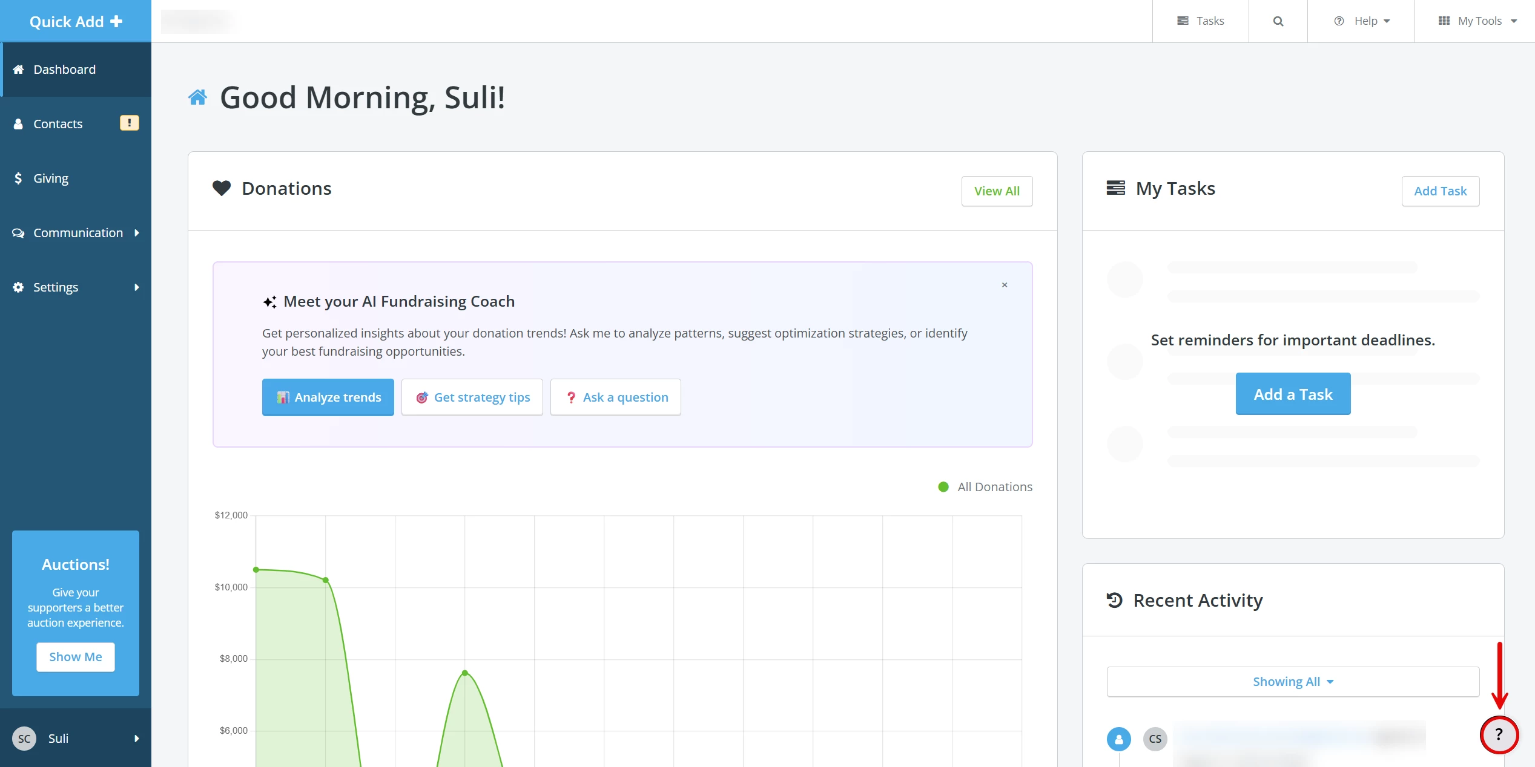Click the Settings gear icon
1535x767 pixels.
click(x=18, y=287)
